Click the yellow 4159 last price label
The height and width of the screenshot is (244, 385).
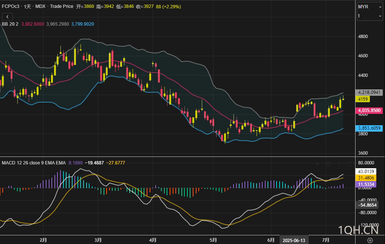coord(363,99)
